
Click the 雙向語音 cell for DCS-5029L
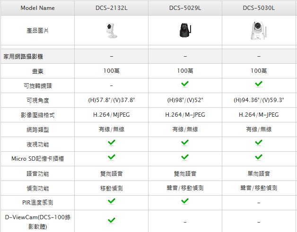coord(185,173)
